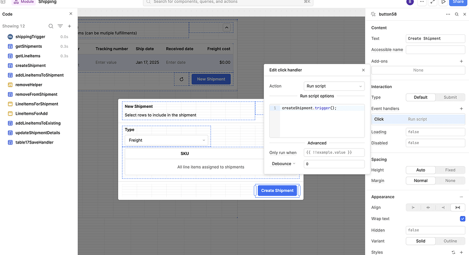The image size is (469, 255).
Task: Set interaction type to Submit
Action: 450,97
